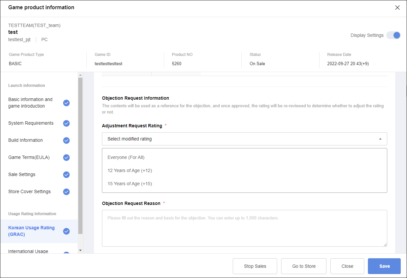Click the Adjustment Request Rating label
The height and width of the screenshot is (278, 407).
[x=132, y=126]
